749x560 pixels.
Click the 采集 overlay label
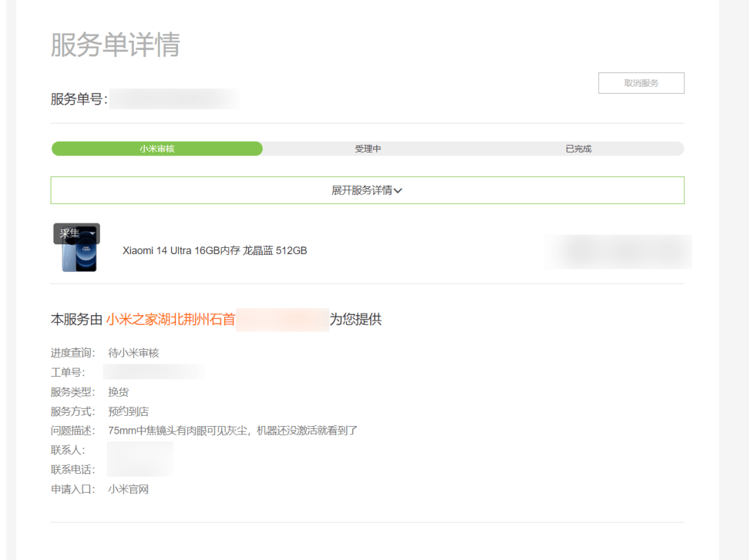tap(70, 233)
